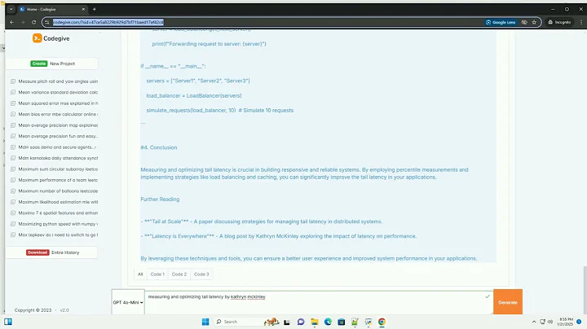
Task: Open history item Mean bias error mbe calculator
Action: pos(58,114)
